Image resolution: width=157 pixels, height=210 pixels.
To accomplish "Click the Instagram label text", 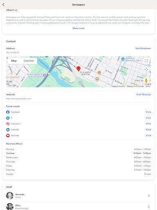I will 16,124.
